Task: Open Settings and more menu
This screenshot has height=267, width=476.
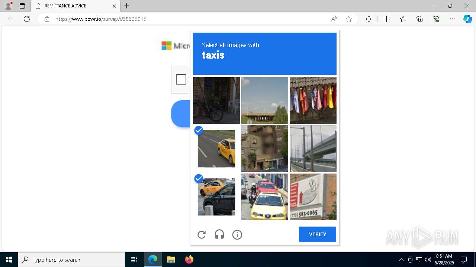Action: click(x=452, y=19)
